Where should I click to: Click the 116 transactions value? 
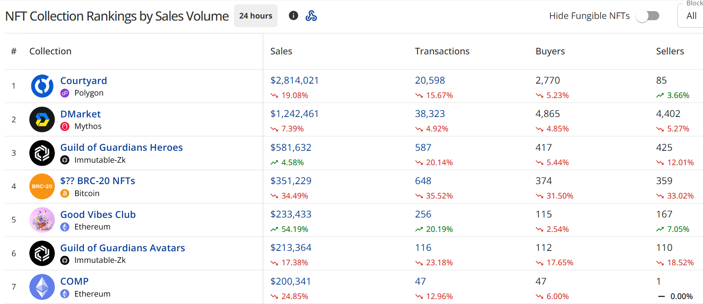(x=423, y=248)
